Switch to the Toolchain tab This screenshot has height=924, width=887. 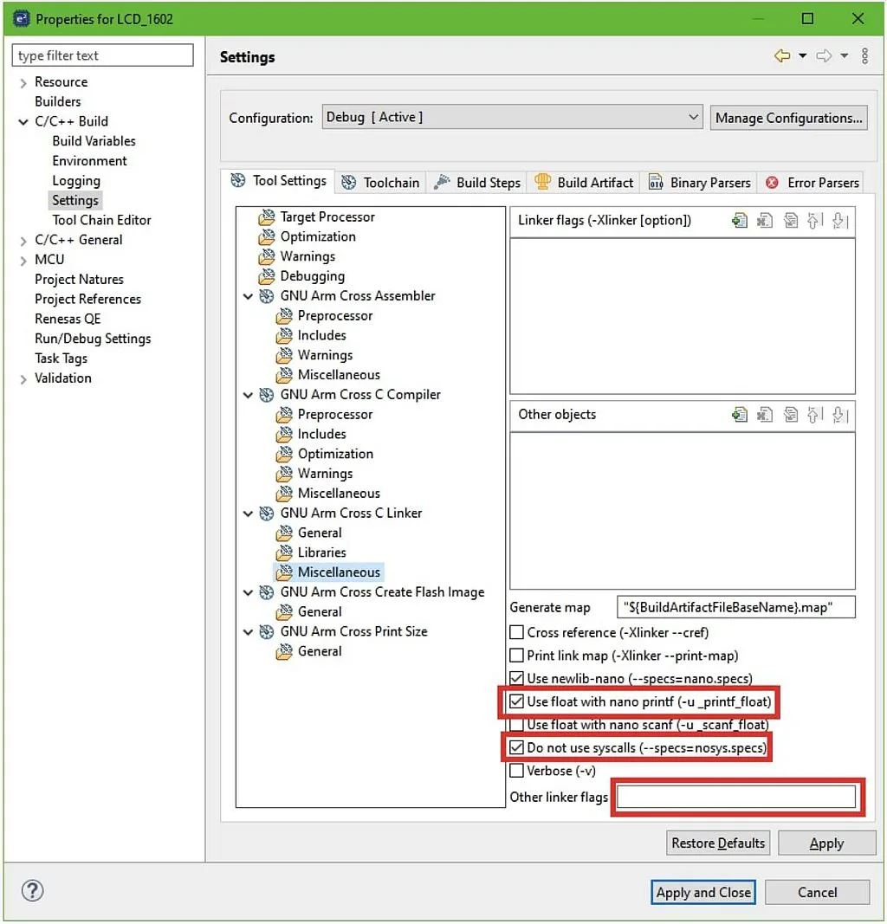(x=381, y=183)
